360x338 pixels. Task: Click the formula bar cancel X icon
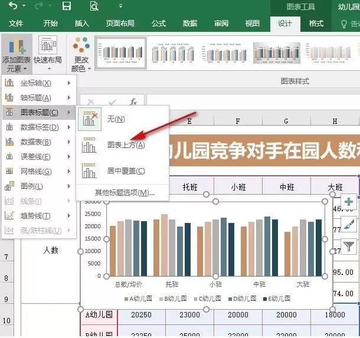click(91, 102)
